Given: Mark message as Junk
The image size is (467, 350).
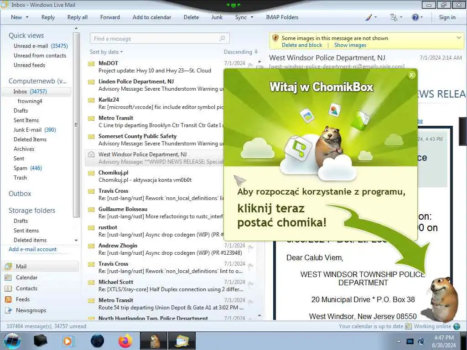Looking at the screenshot, I should (217, 17).
